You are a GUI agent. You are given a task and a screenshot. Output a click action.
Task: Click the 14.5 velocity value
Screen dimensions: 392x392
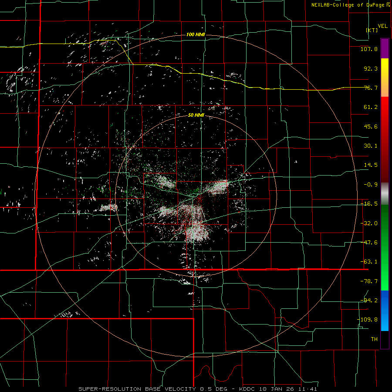point(371,165)
